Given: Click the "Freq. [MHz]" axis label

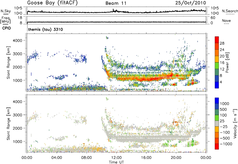Looking at the screenshot, I should [x=6, y=20].
